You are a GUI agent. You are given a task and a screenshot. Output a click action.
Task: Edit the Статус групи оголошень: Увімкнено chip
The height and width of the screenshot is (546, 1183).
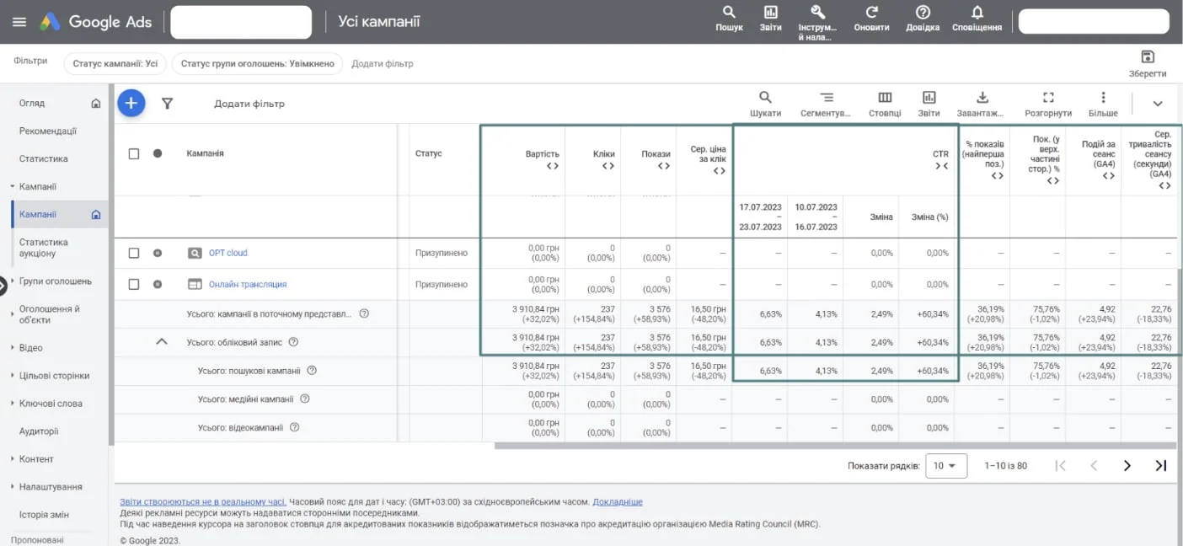coord(258,63)
